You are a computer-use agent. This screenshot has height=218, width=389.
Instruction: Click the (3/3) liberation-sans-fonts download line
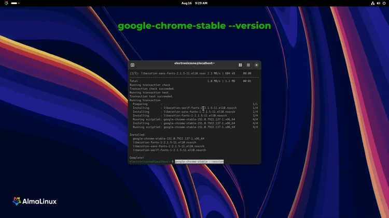click(x=190, y=73)
